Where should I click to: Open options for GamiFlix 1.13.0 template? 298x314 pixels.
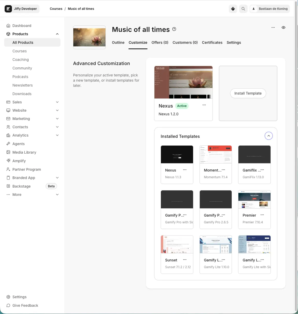click(262, 170)
